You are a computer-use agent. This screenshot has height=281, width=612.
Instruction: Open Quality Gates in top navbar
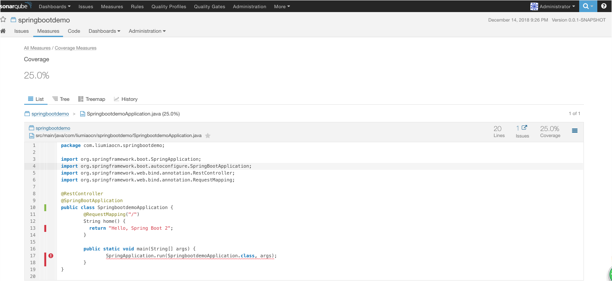click(x=209, y=6)
